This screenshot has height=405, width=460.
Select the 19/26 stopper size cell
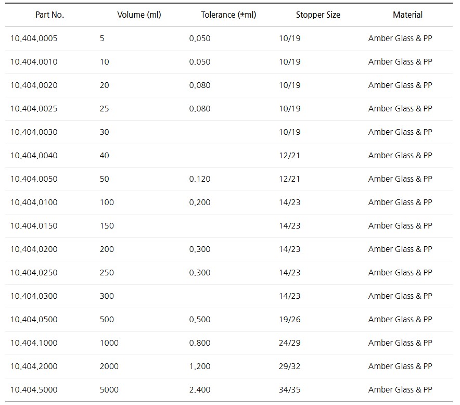click(x=289, y=320)
